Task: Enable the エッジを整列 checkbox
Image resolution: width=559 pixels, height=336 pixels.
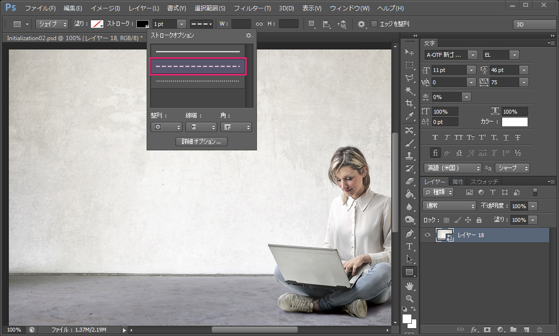Action: [x=375, y=24]
